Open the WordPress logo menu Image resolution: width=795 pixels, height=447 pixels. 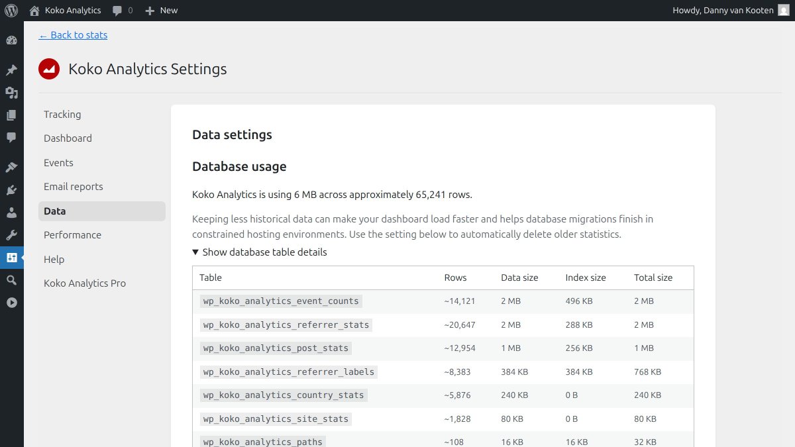click(x=11, y=11)
